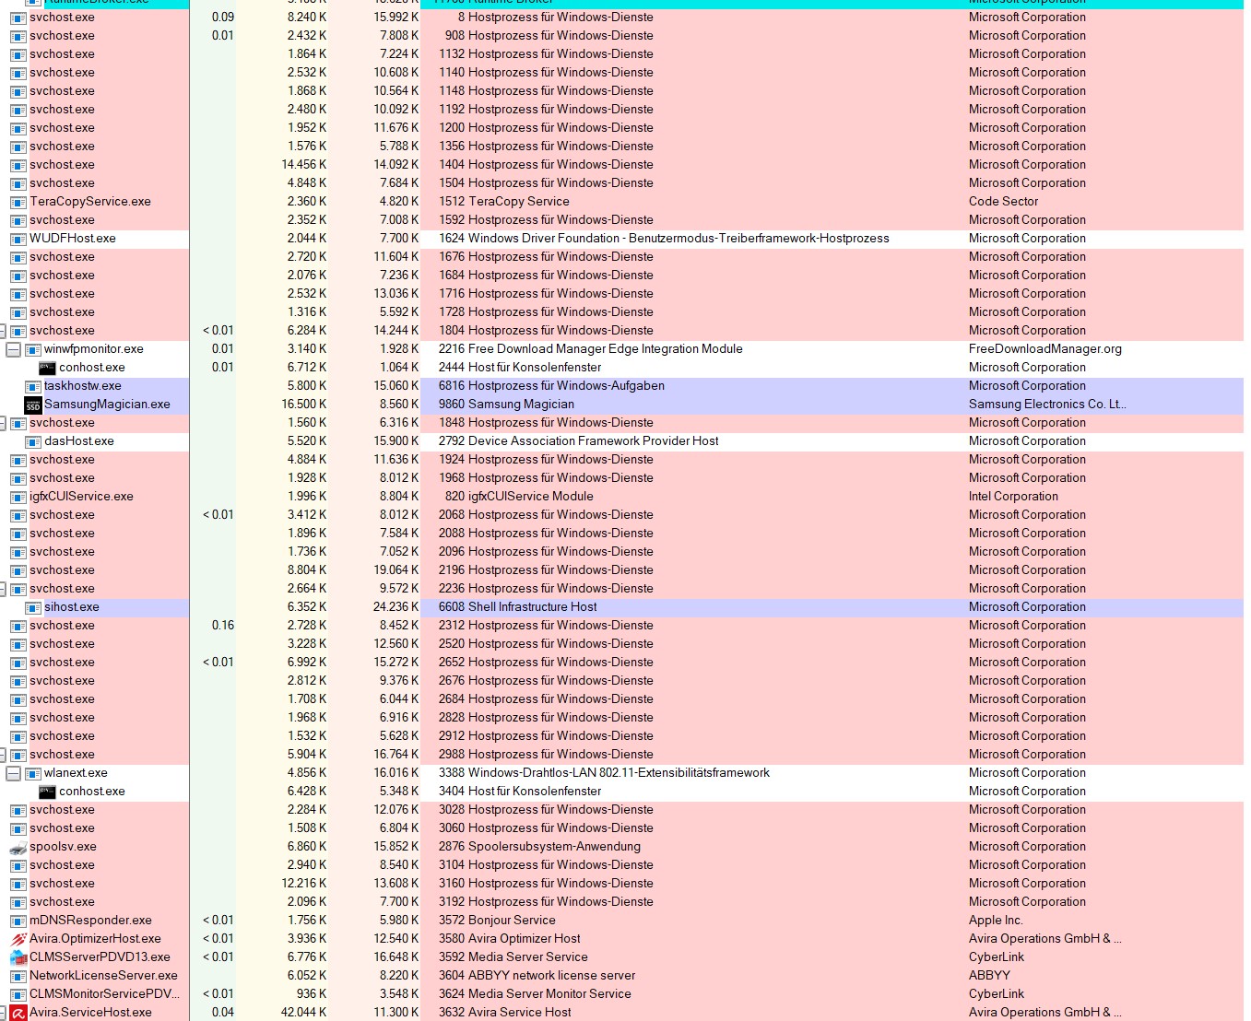The width and height of the screenshot is (1251, 1021).
Task: Select the SamsungMagician.exe process name
Action: click(107, 405)
